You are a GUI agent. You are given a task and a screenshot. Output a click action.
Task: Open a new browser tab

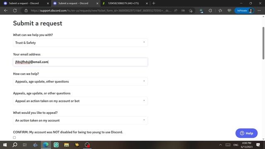pyautogui.click(x=154, y=3)
